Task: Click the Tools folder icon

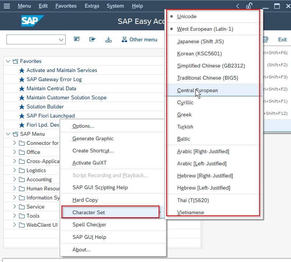Action: [x=22, y=216]
